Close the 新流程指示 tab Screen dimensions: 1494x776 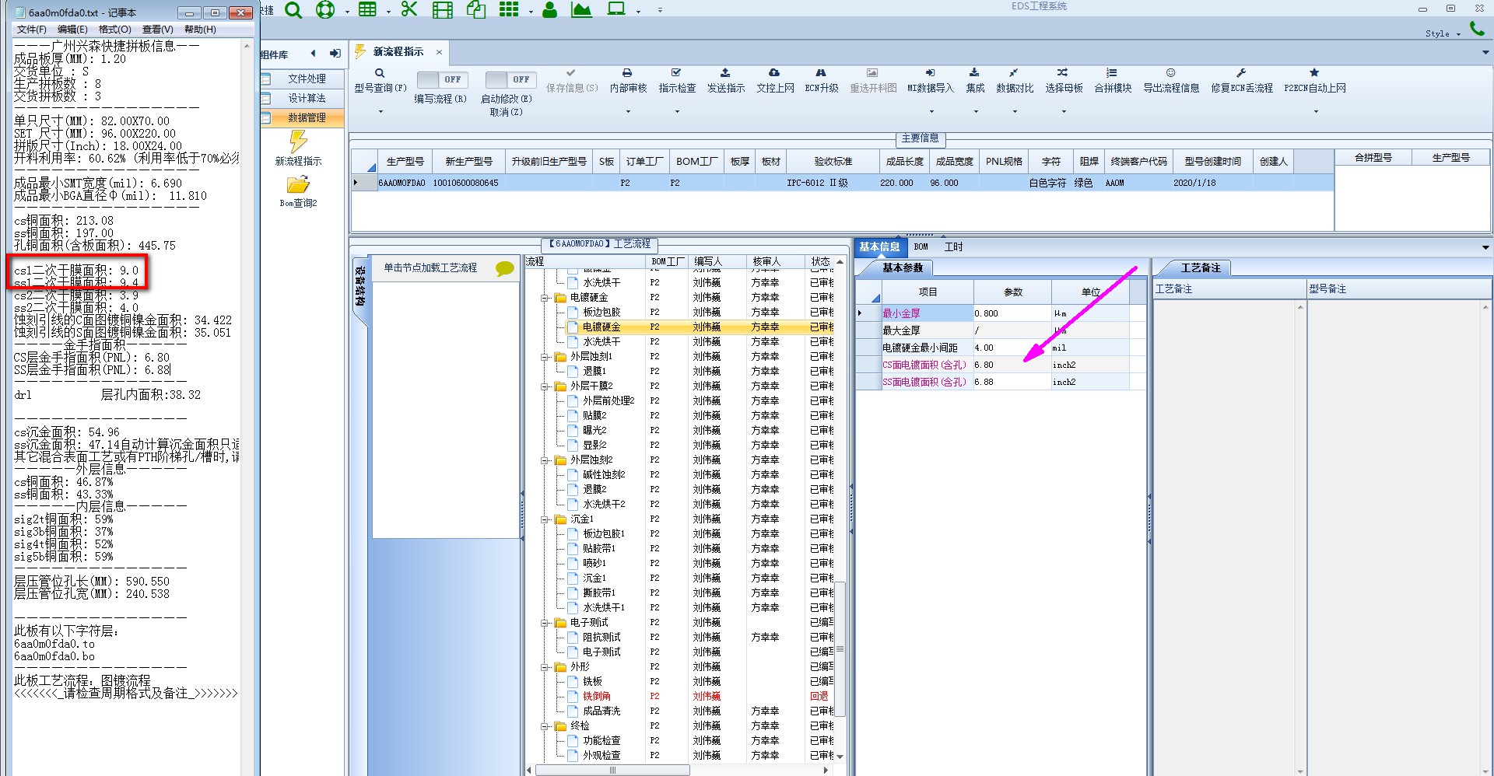(439, 52)
